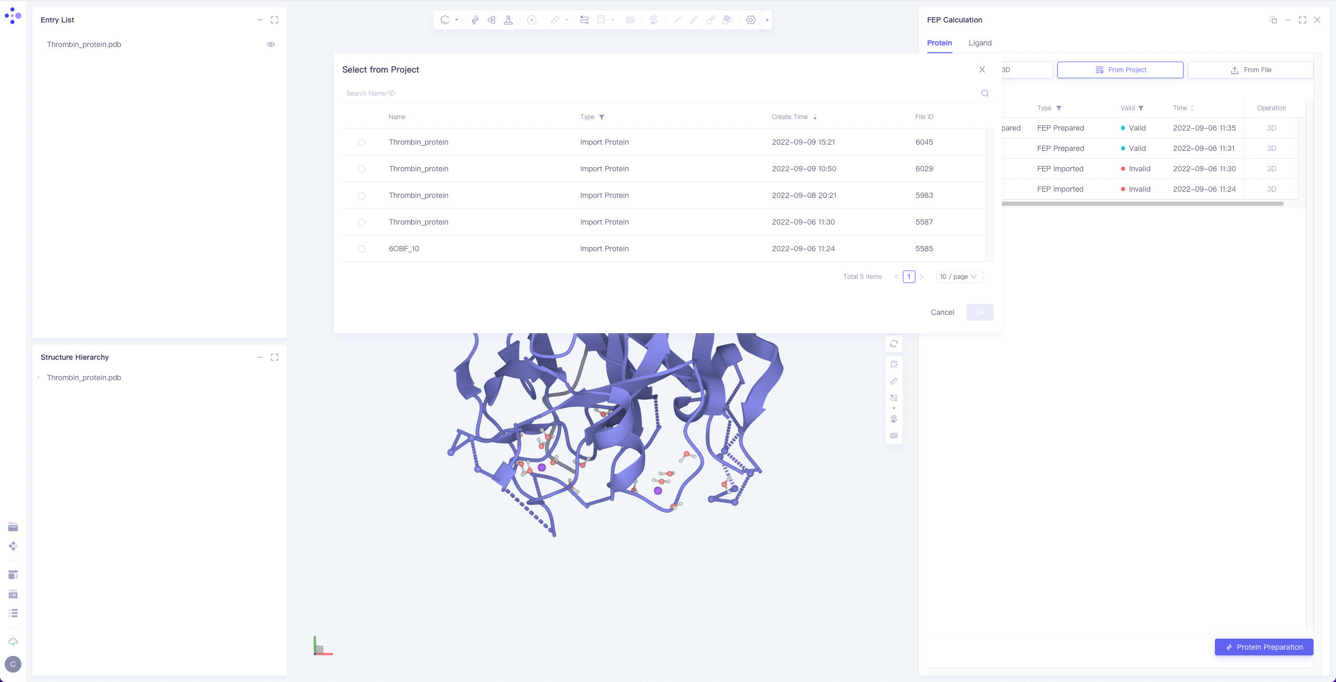Click the From File option
1336x682 pixels.
(1250, 70)
